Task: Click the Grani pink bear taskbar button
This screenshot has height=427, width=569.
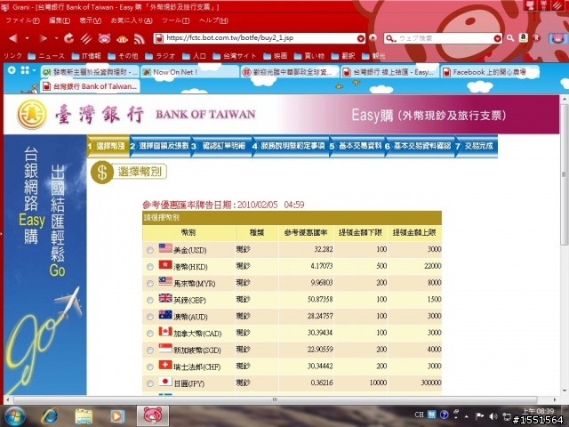Action: pos(153,416)
